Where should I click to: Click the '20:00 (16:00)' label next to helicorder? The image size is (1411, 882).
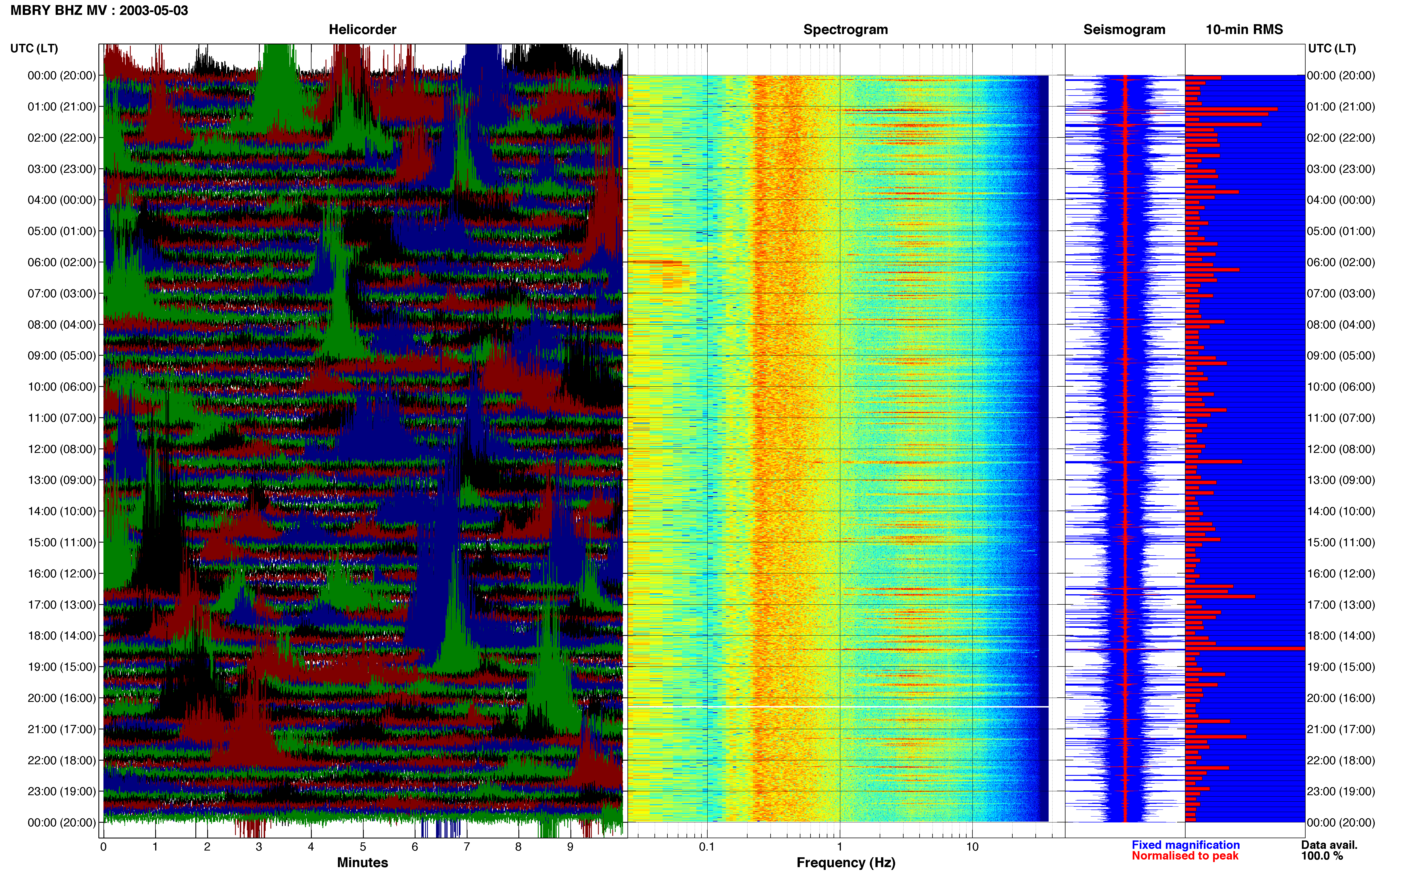[62, 698]
